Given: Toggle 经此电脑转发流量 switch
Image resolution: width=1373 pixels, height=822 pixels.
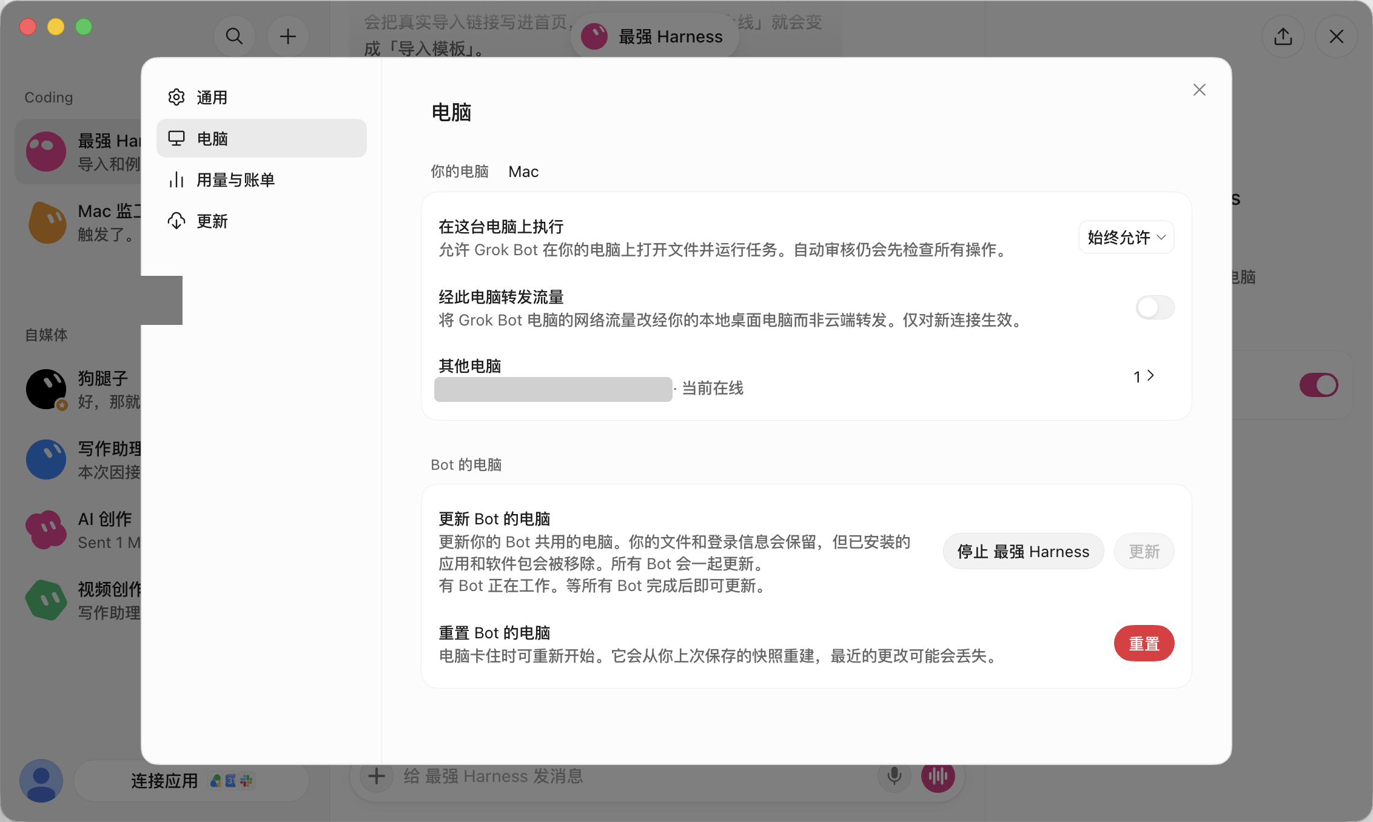Looking at the screenshot, I should coord(1155,307).
